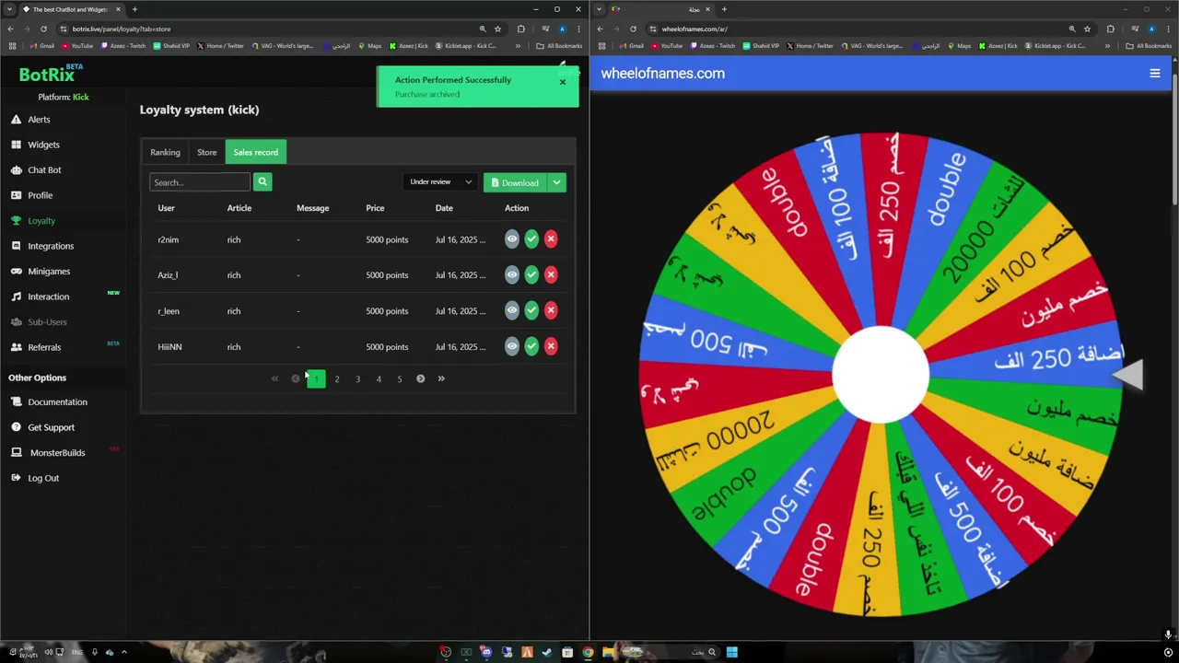Viewport: 1179px width, 663px height.
Task: Click the taskbar search icon
Action: click(x=712, y=653)
